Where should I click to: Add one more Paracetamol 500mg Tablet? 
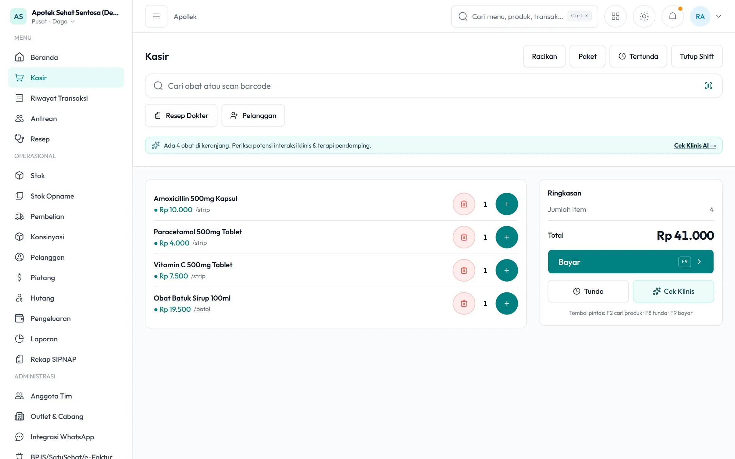[x=506, y=237]
